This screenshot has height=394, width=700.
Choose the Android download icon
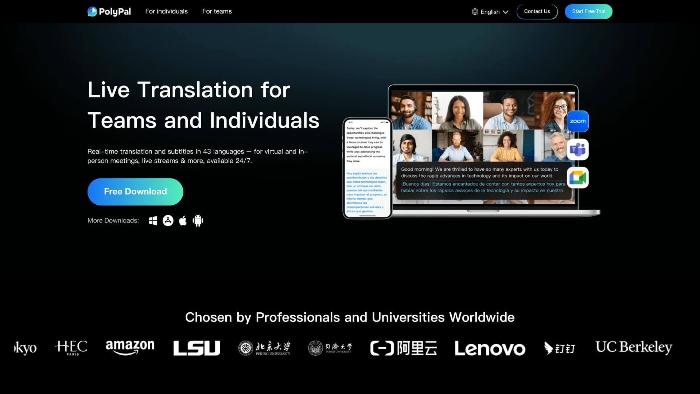click(198, 220)
